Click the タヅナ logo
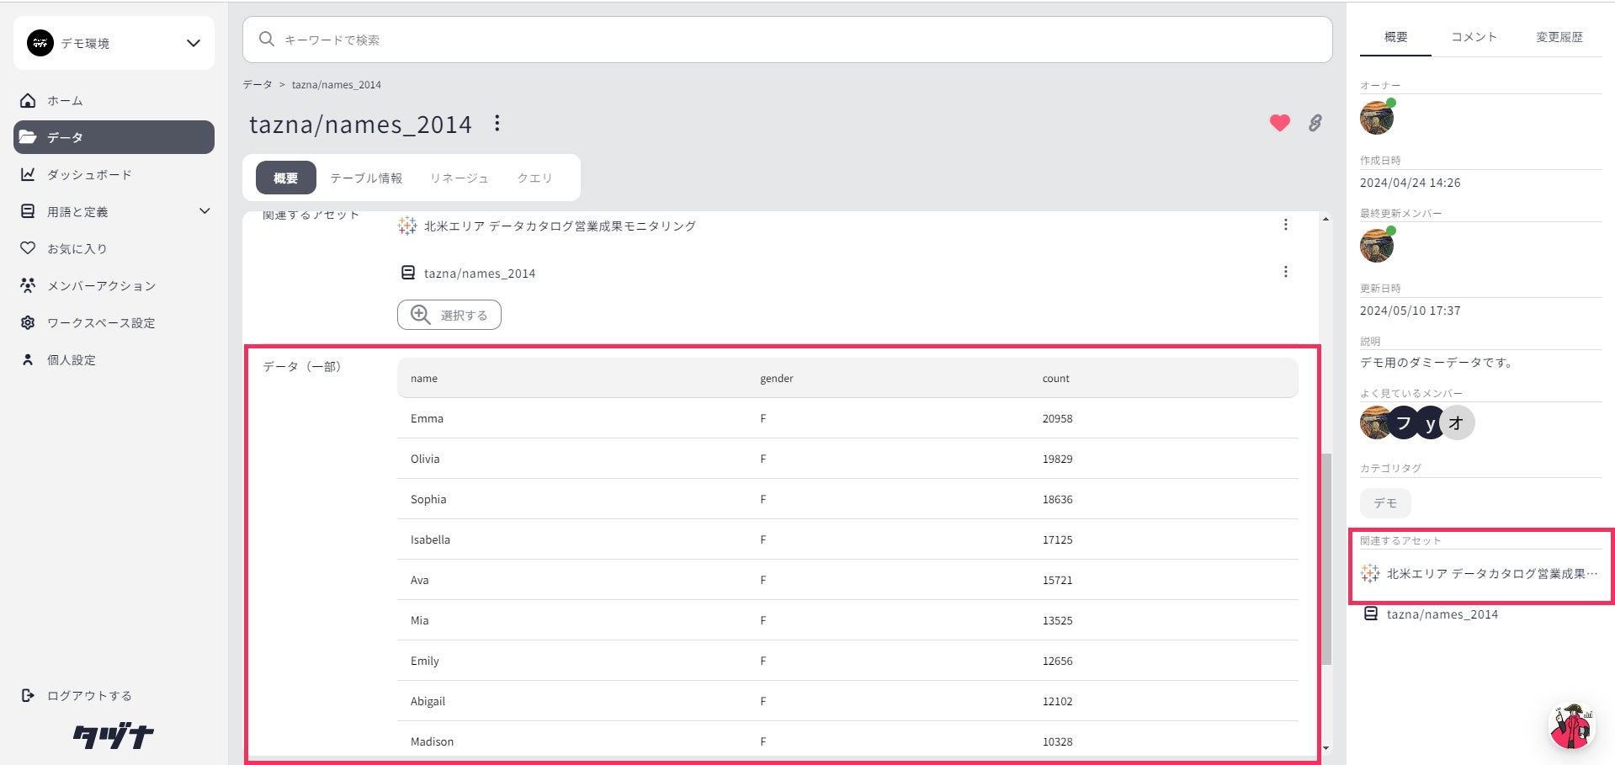 114,736
